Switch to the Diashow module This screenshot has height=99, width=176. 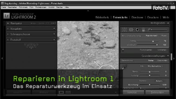137,17
